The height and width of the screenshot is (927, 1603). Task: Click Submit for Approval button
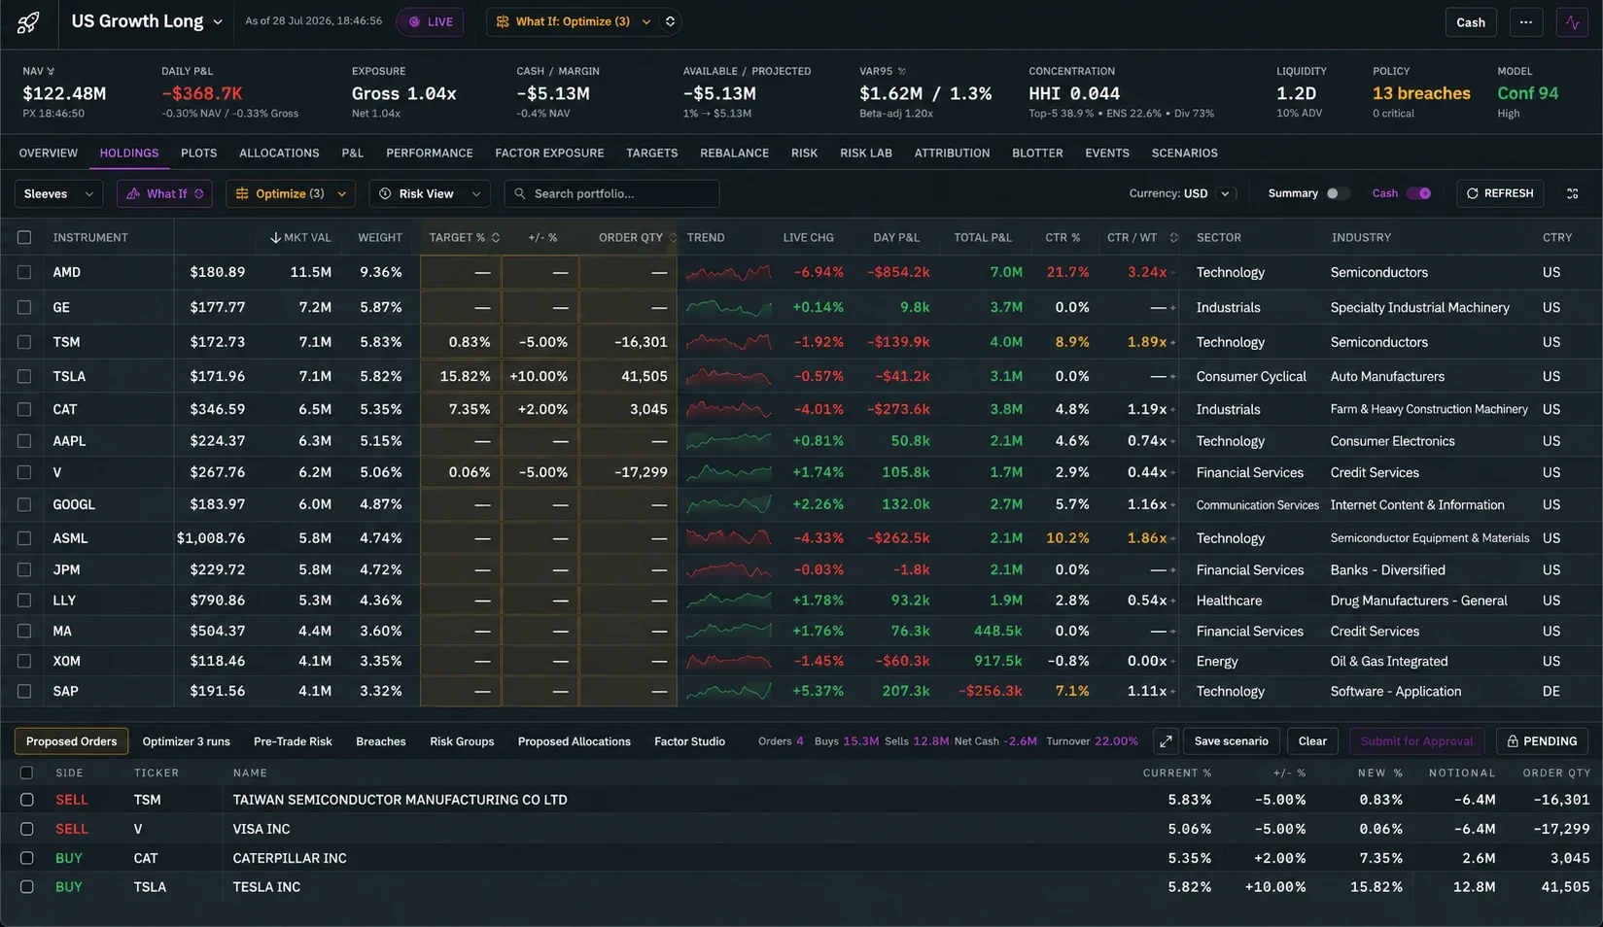point(1416,741)
